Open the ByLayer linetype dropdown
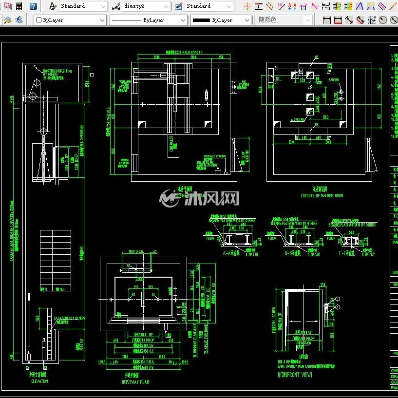Screen dimensions: 398x398 [x=149, y=20]
